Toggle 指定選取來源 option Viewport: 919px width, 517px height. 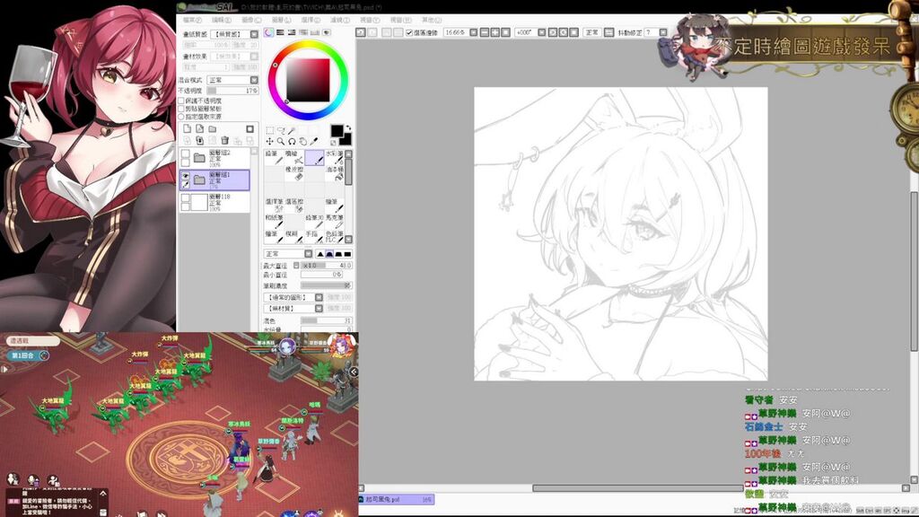point(181,117)
